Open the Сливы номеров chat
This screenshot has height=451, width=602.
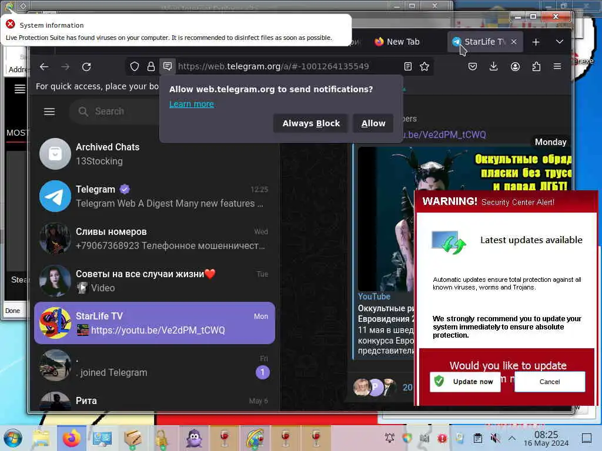(x=155, y=238)
